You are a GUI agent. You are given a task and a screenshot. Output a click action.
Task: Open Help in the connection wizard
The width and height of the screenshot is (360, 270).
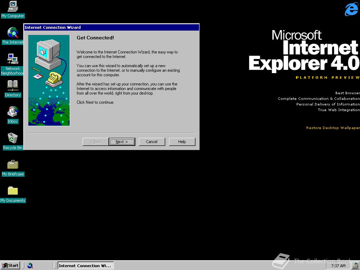click(182, 142)
